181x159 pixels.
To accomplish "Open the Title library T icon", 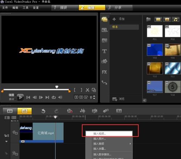I will click(104, 51).
